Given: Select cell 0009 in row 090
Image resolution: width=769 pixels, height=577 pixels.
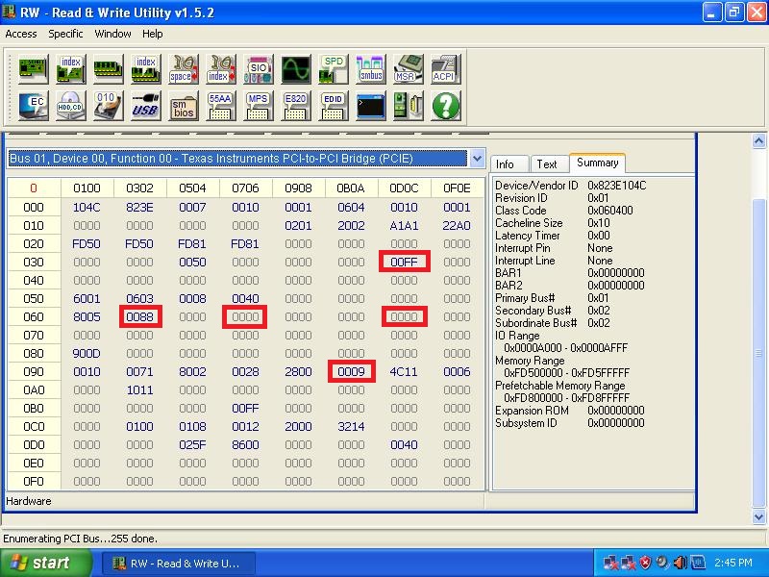Looking at the screenshot, I should (351, 372).
